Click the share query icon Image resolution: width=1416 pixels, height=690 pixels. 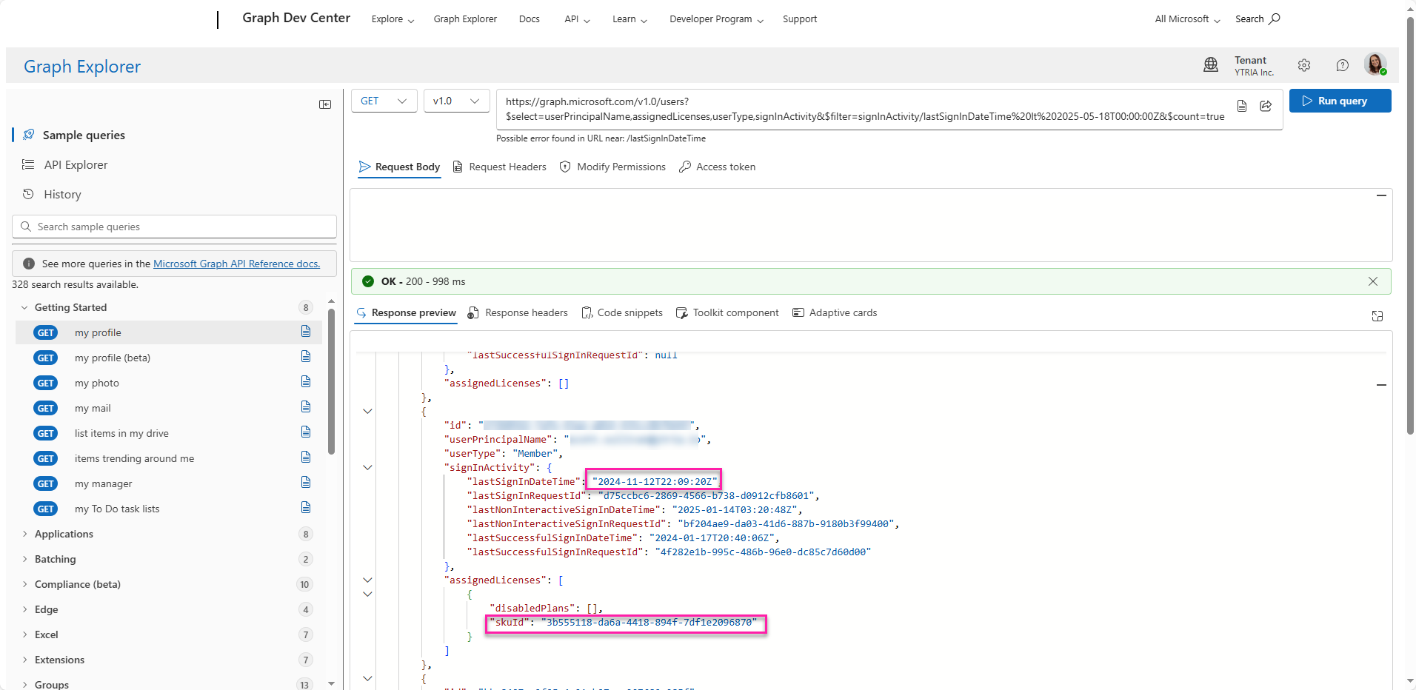[x=1266, y=106]
